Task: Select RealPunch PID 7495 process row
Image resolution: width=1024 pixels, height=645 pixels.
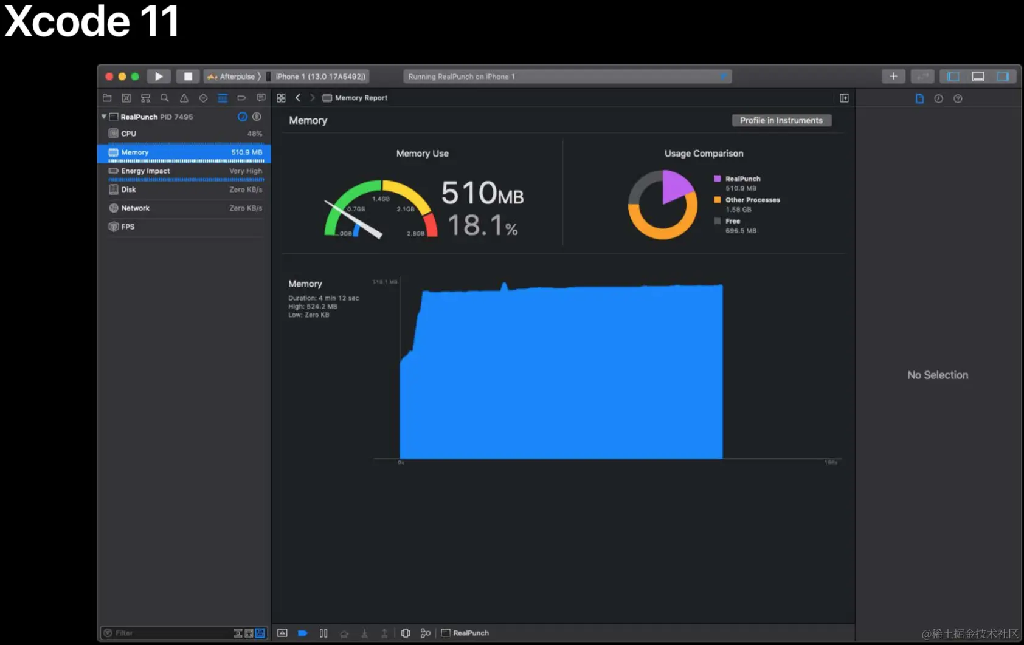Action: (184, 117)
